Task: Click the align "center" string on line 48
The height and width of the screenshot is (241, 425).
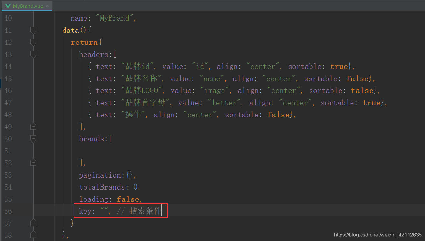Action: [200, 115]
